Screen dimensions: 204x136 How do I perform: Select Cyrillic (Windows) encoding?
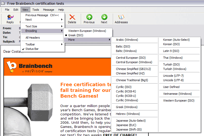pyautogui.click(x=135, y=100)
